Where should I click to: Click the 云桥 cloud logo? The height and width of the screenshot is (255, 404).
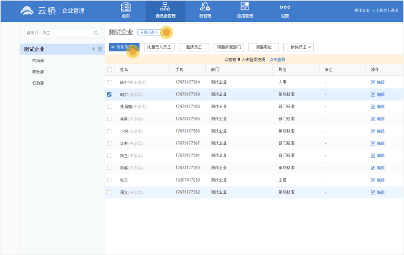[27, 10]
